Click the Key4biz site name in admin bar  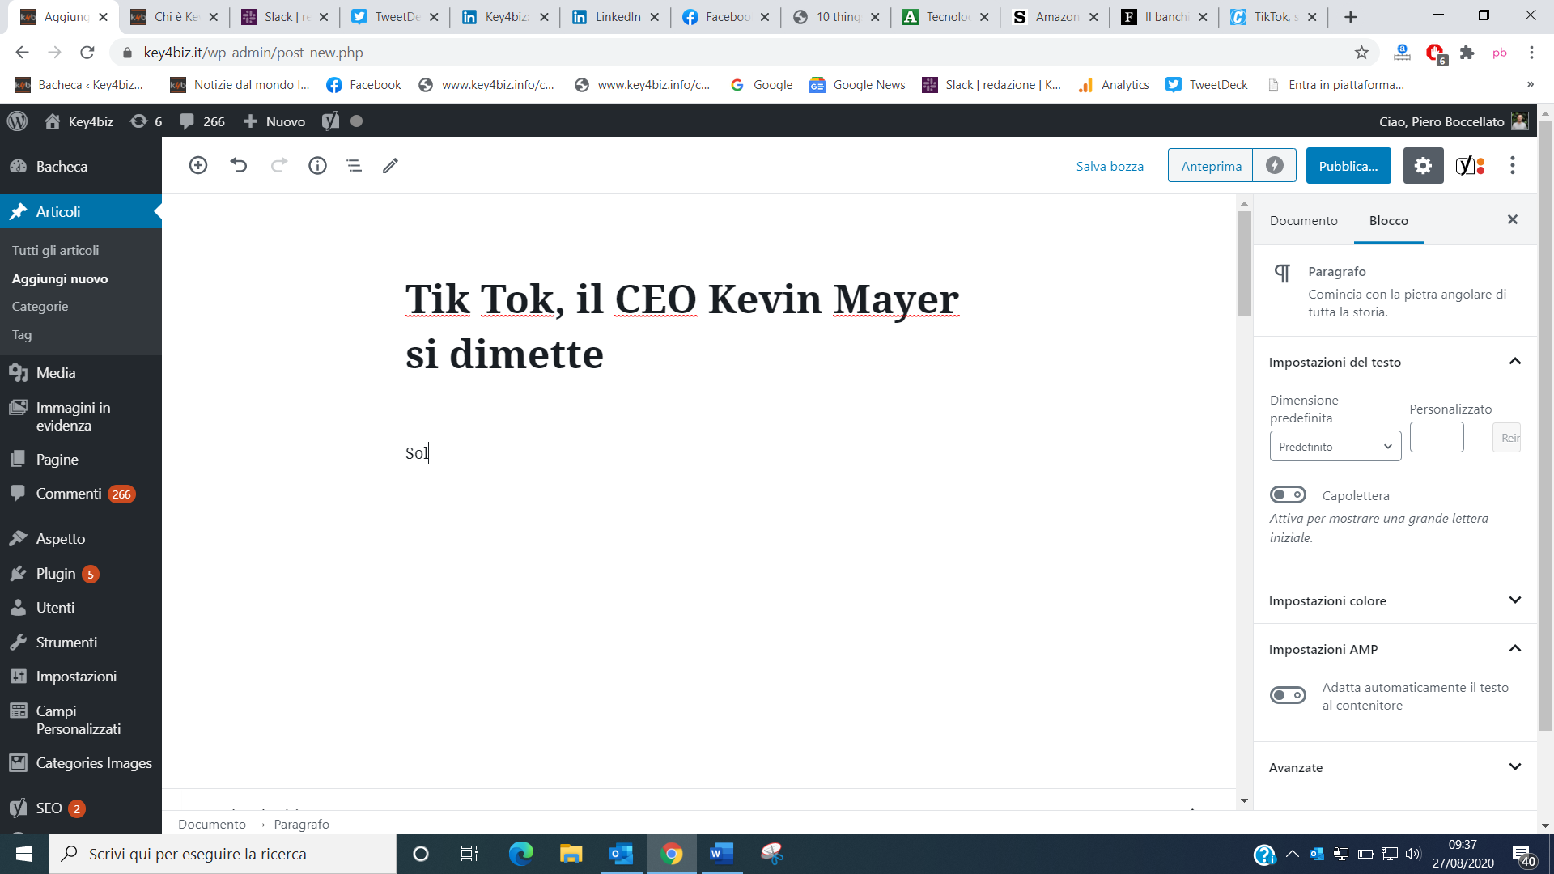pyautogui.click(x=79, y=121)
